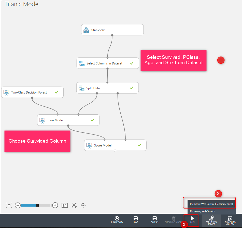The width and height of the screenshot is (242, 228).
Task: Zoom out with the minus control
Action: click(x=18, y=205)
